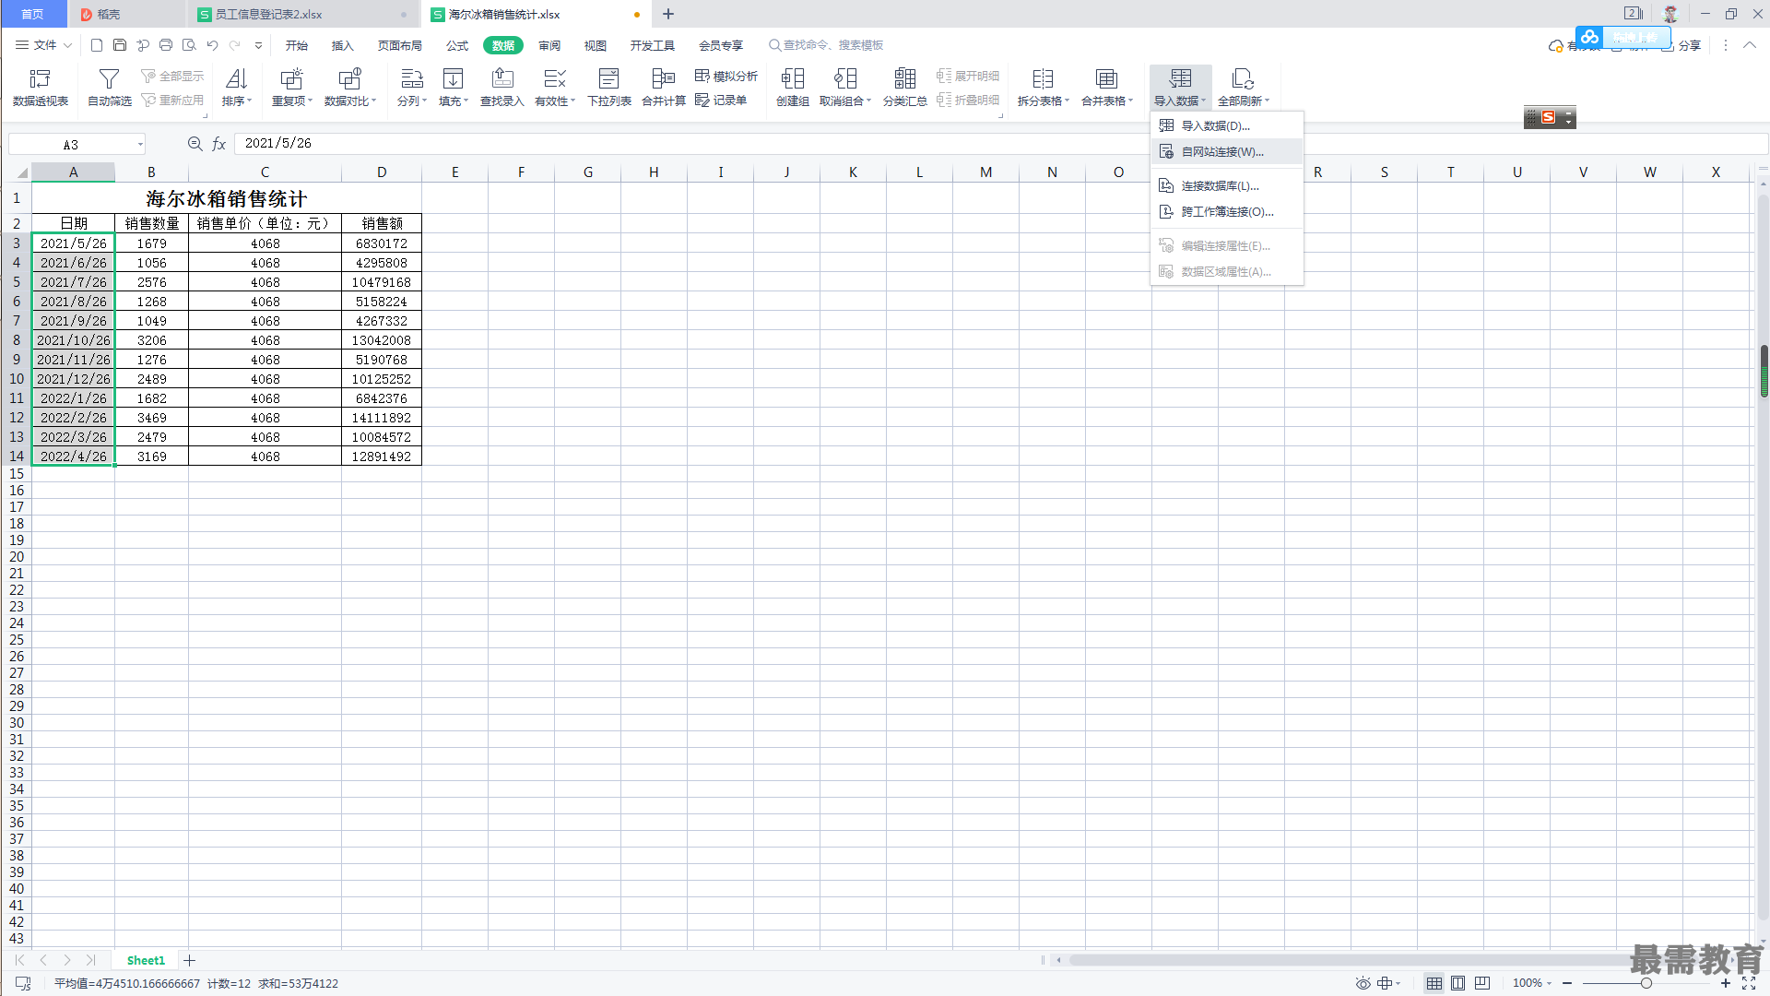This screenshot has width=1770, height=996.
Task: Open the 下拉列表 dropdown list tool
Action: pos(609,88)
